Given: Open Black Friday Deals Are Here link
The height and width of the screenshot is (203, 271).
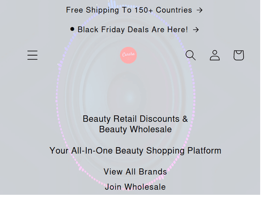Looking at the screenshot, I should [x=133, y=30].
